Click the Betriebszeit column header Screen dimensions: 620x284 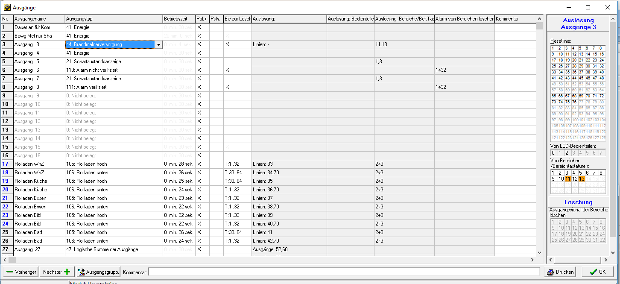(178, 19)
